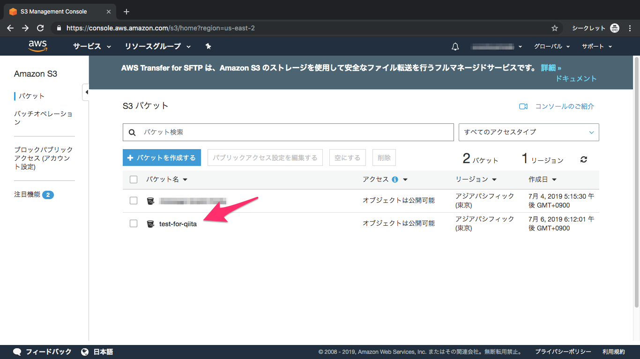Open the test-for-qiita bucket link
Image resolution: width=640 pixels, height=359 pixels.
pos(178,224)
